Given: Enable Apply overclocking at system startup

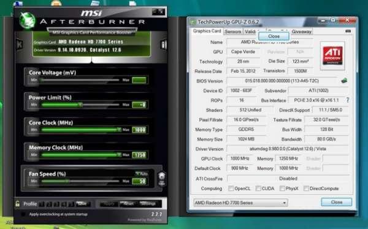Looking at the screenshot, I should pyautogui.click(x=23, y=214).
